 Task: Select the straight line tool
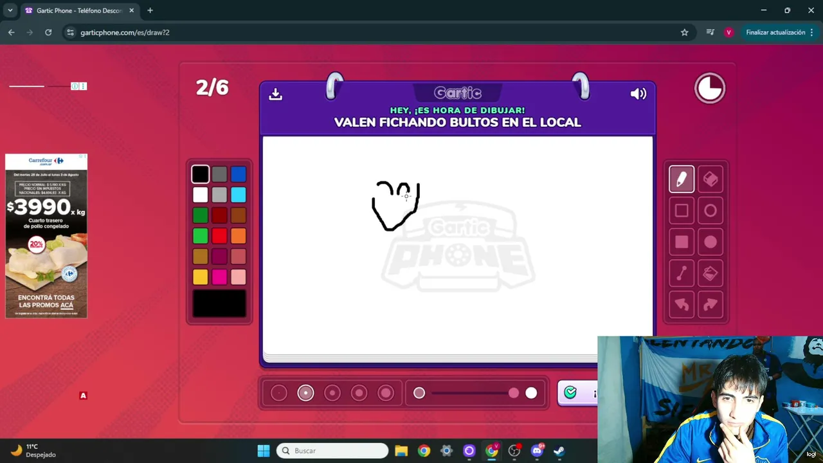tap(682, 273)
